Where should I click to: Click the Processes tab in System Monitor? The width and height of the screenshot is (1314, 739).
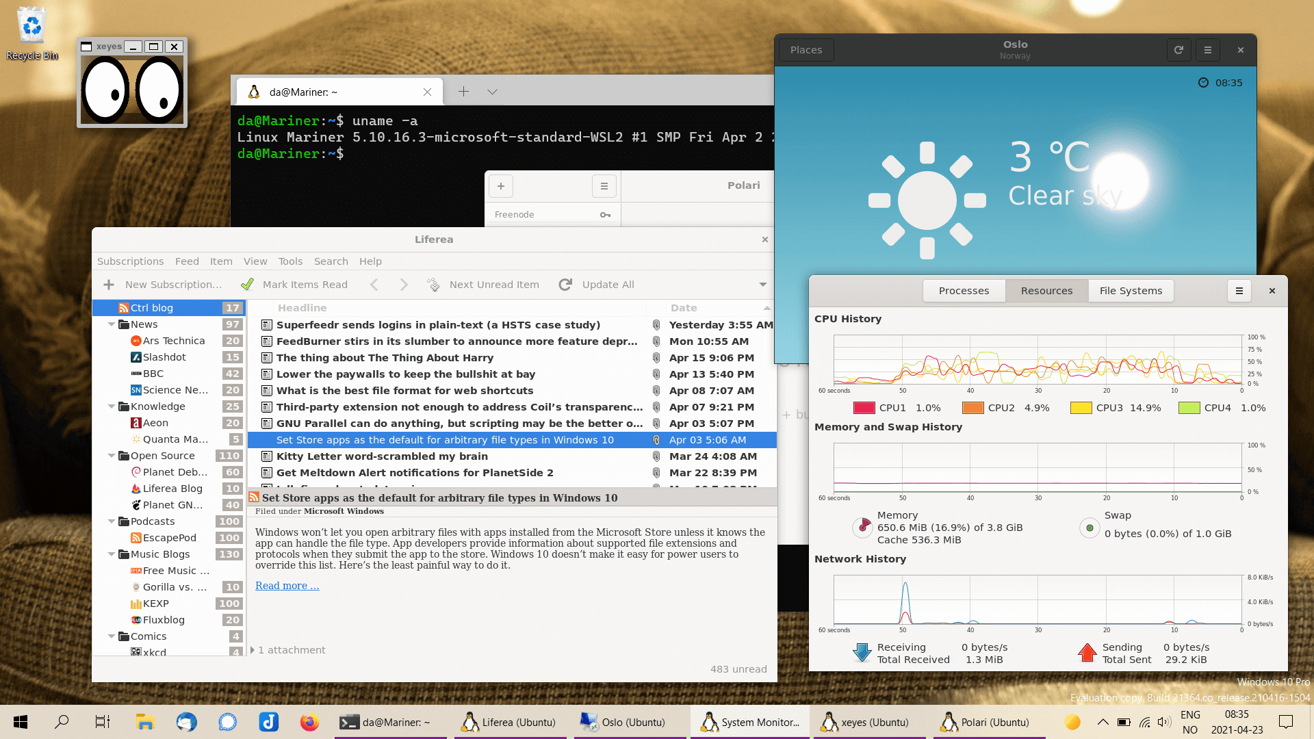tap(962, 289)
